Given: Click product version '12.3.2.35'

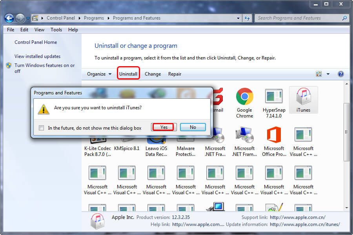Looking at the screenshot, I should 181,217.
